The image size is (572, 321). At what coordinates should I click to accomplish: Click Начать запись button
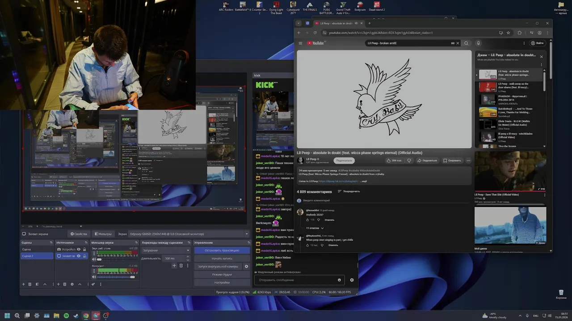pyautogui.click(x=222, y=258)
